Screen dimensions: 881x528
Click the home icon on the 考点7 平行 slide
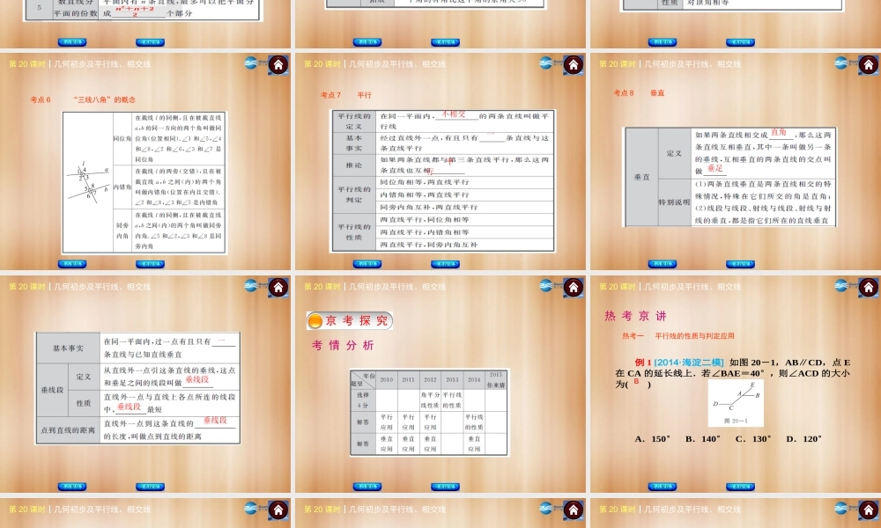point(574,65)
